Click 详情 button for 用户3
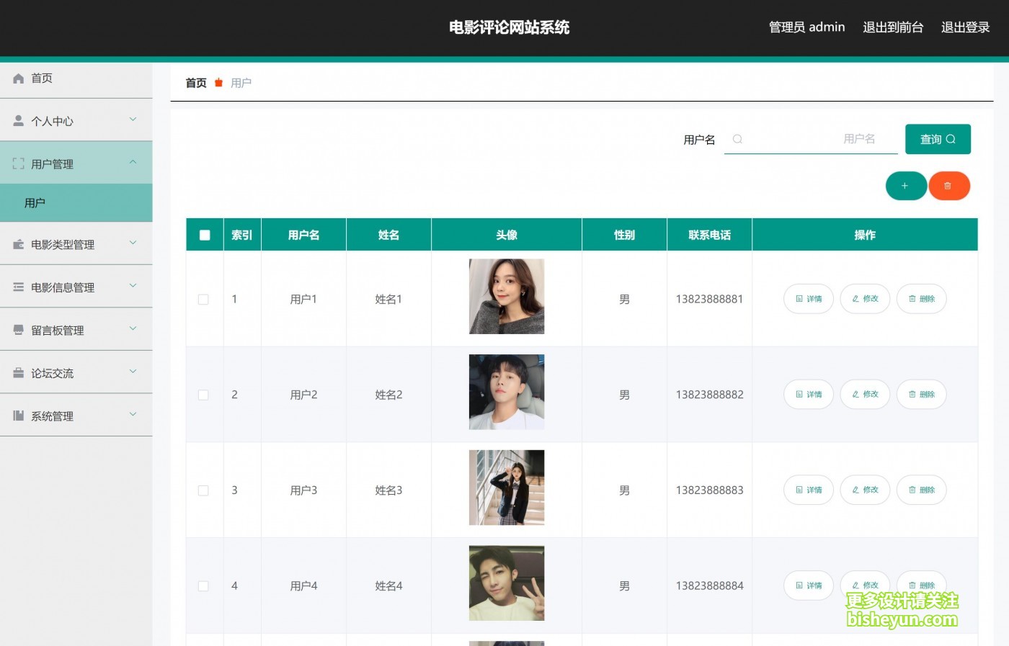The width and height of the screenshot is (1009, 646). 809,490
